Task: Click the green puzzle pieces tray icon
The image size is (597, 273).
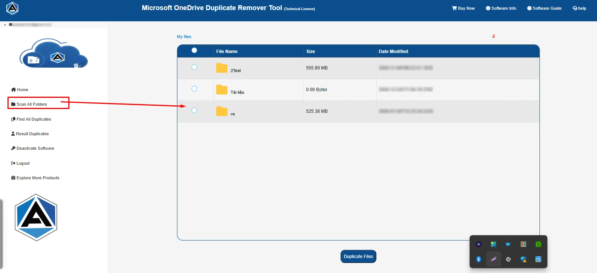Action: (494, 244)
